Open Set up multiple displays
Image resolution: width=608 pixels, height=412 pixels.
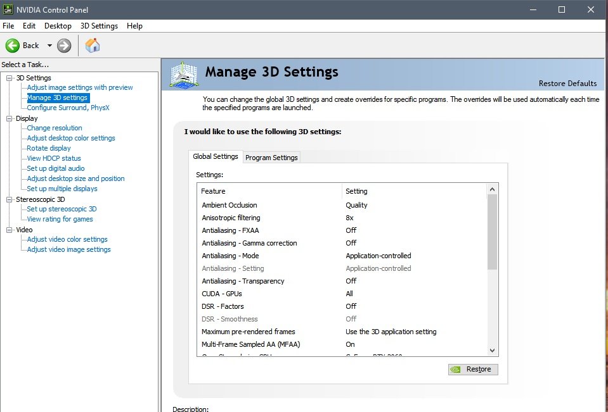(x=62, y=189)
